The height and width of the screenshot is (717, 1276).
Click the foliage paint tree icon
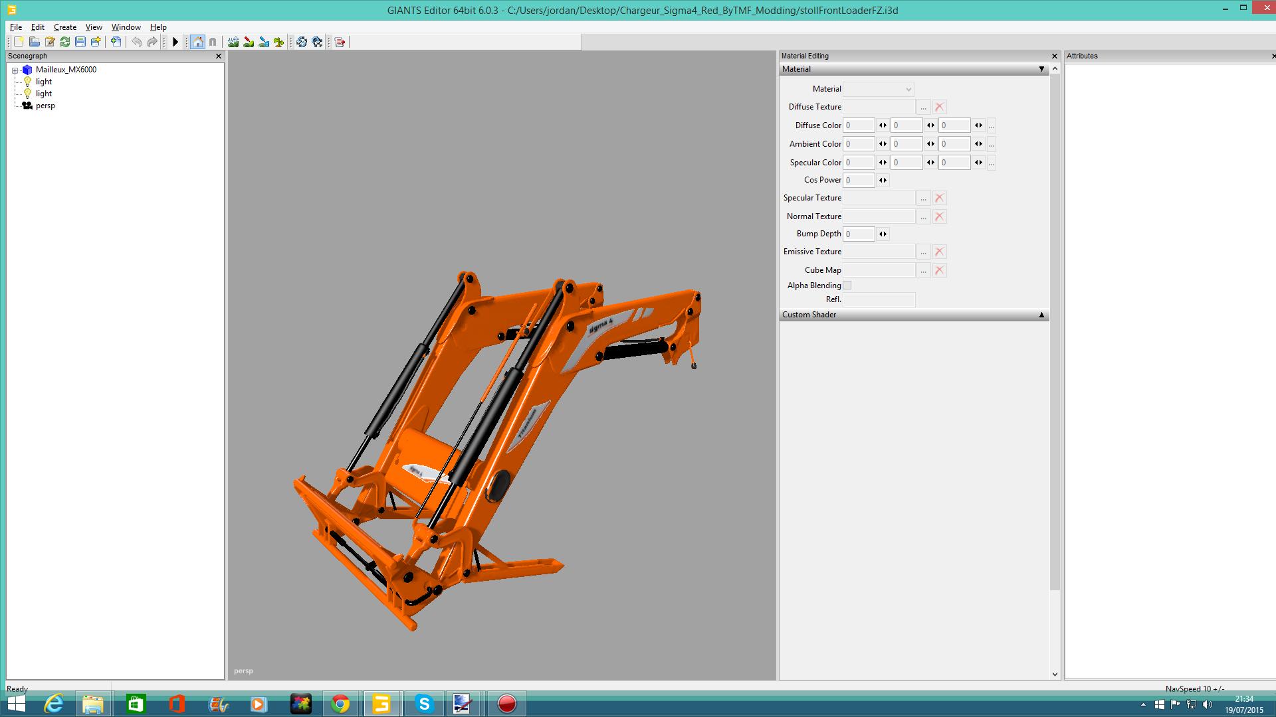point(279,42)
